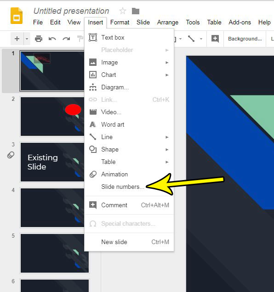Choose Shape in the Insert menu
The image size is (274, 292).
coord(129,150)
